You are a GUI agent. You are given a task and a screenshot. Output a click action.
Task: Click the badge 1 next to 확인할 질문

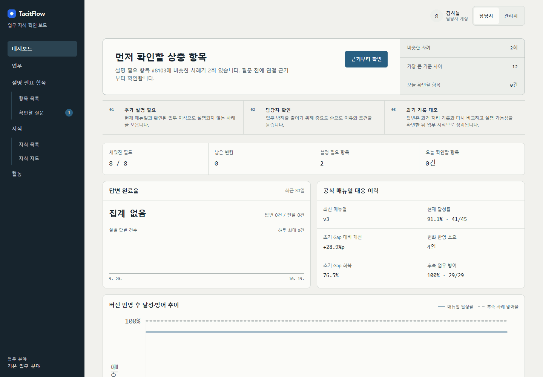(x=69, y=113)
